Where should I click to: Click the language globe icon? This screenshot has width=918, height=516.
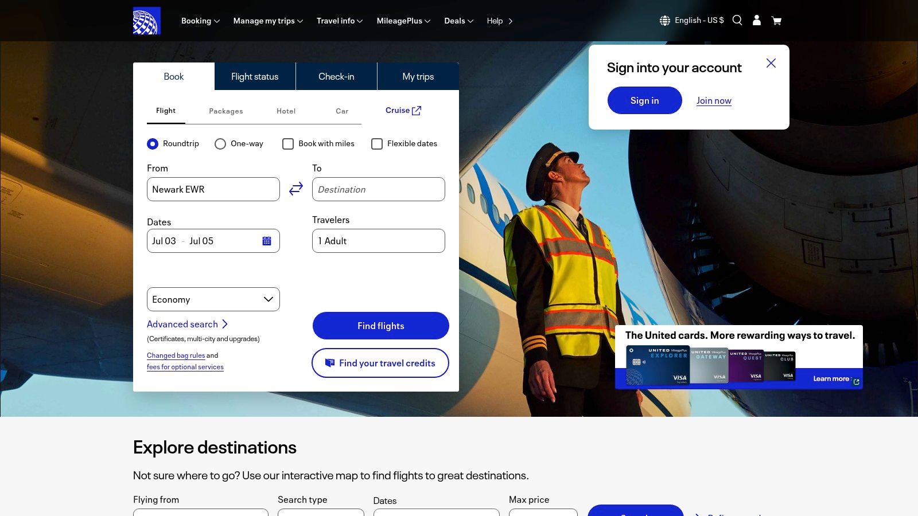[x=665, y=21]
